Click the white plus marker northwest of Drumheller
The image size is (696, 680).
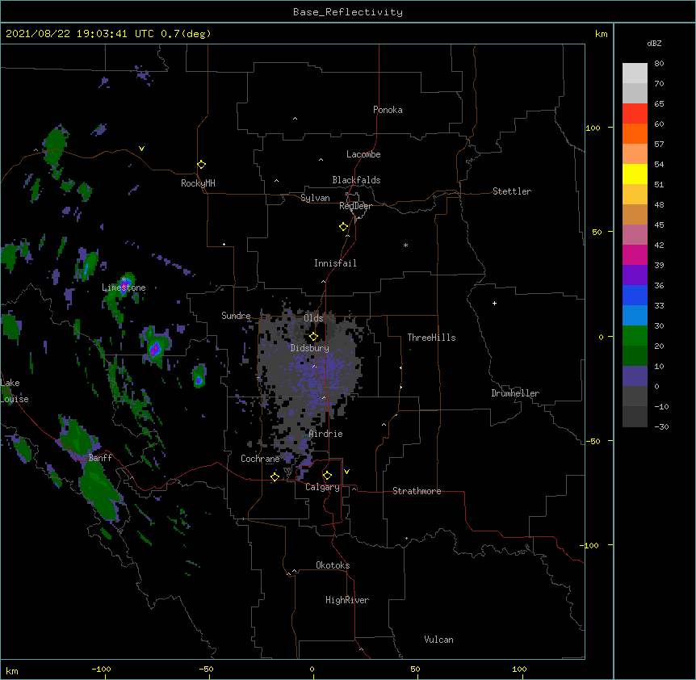[494, 303]
